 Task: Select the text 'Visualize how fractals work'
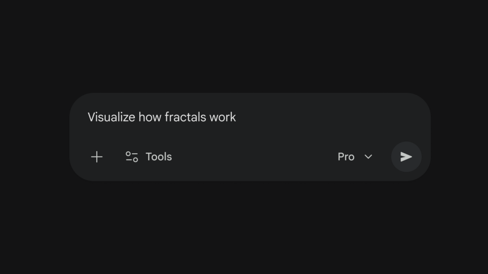point(161,117)
